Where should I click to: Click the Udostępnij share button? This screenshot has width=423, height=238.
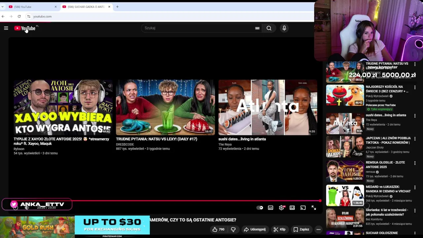coord(255,229)
